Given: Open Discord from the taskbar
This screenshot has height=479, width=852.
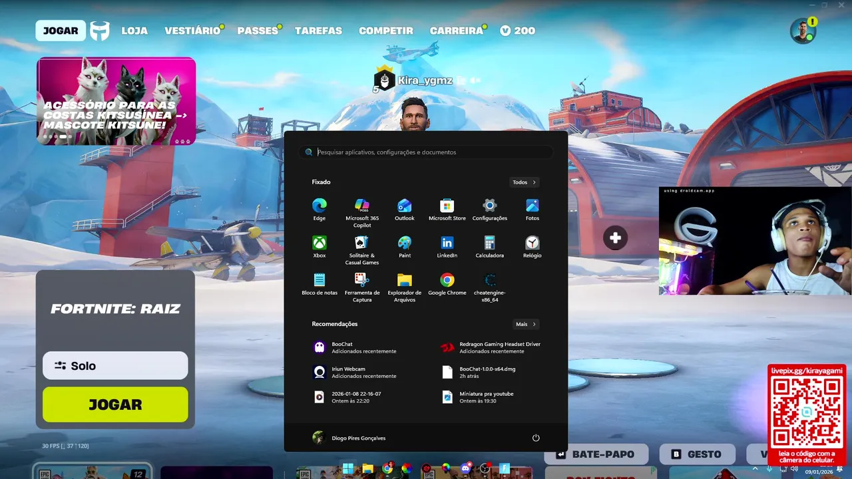Looking at the screenshot, I should [x=466, y=468].
